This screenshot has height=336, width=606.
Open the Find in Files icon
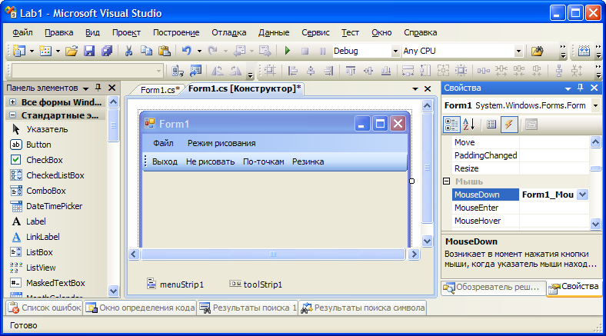tap(537, 51)
